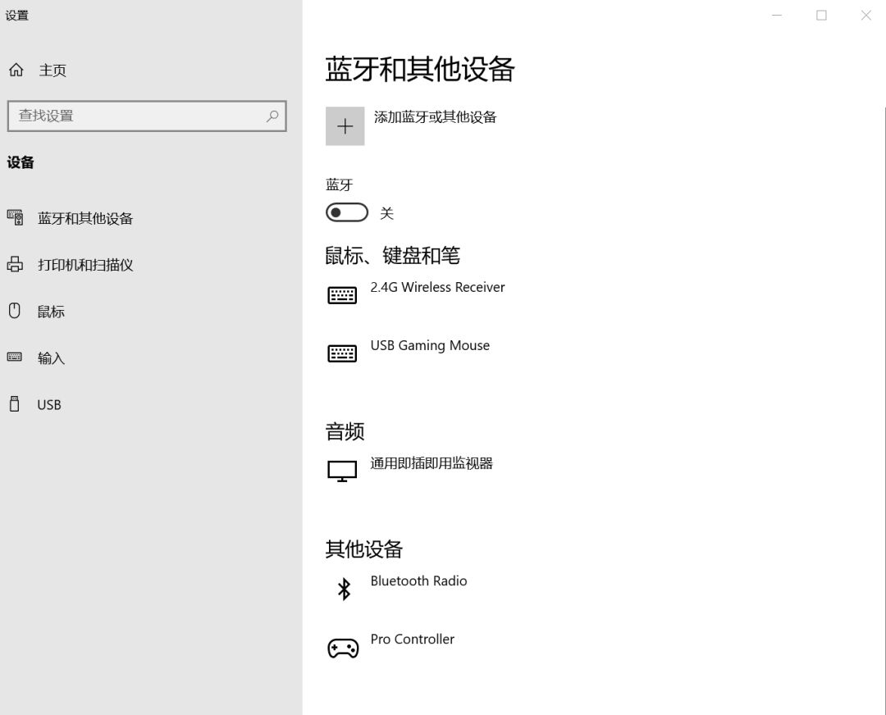
Task: Select the USB Gaming Mouse device
Action: 430,345
